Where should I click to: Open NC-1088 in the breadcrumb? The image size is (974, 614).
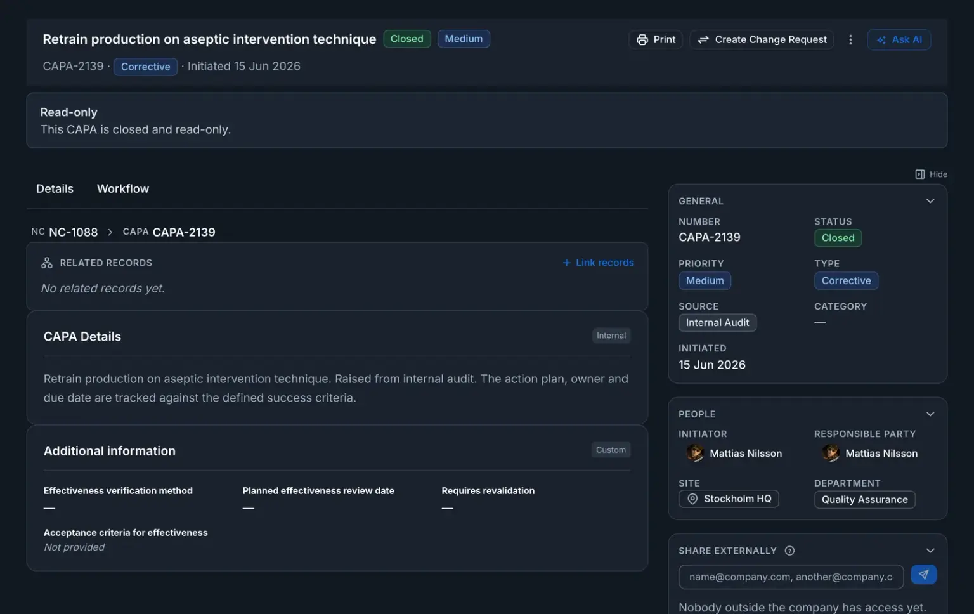pos(73,232)
